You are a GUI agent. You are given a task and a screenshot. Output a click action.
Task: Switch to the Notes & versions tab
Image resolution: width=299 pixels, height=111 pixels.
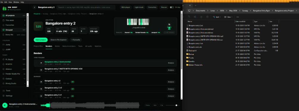(69, 46)
